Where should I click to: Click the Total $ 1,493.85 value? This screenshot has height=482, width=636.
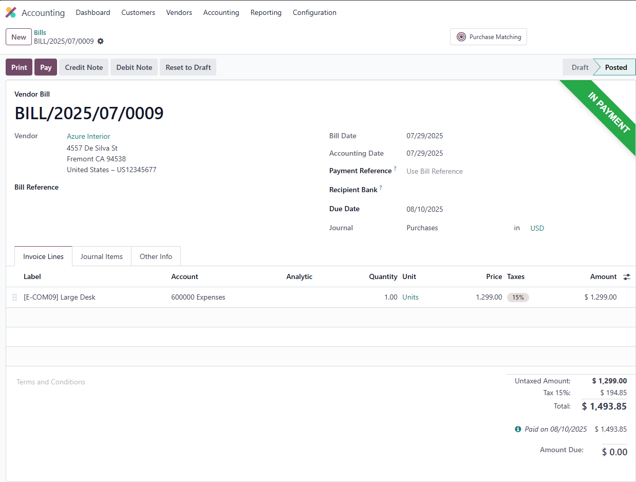604,406
